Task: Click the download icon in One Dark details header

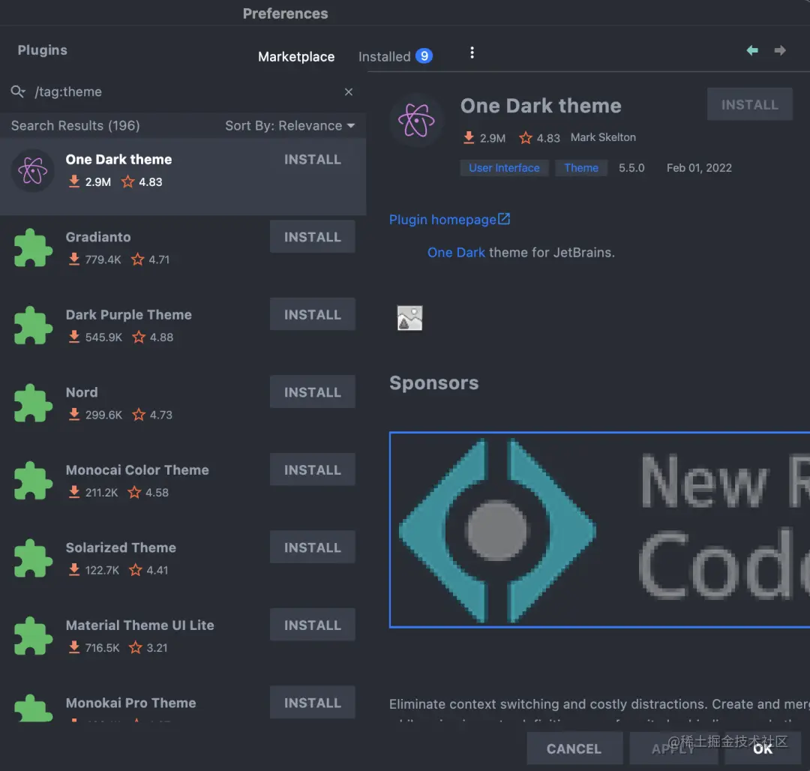Action: click(469, 137)
